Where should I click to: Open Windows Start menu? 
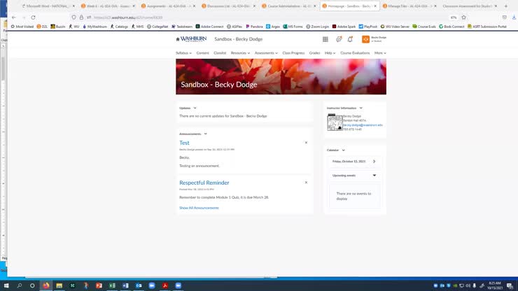[x=6, y=285]
